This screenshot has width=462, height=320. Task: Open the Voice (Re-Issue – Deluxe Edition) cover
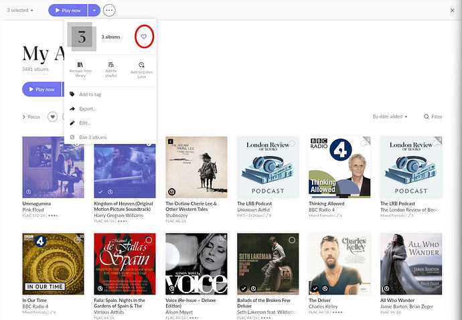click(196, 264)
